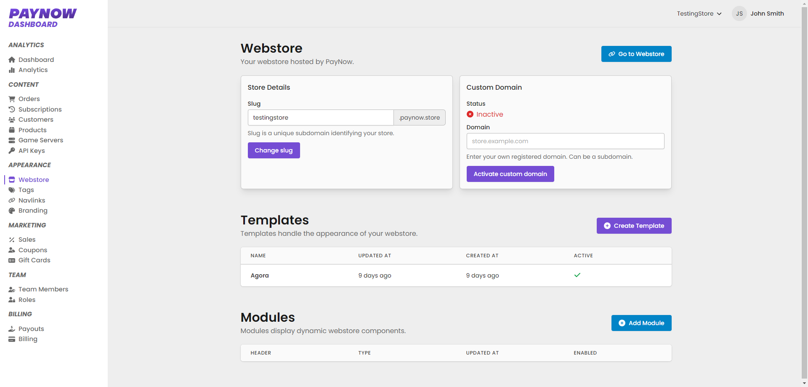Go to Coupons in Marketing section
Viewport: 808px width, 387px height.
click(33, 250)
